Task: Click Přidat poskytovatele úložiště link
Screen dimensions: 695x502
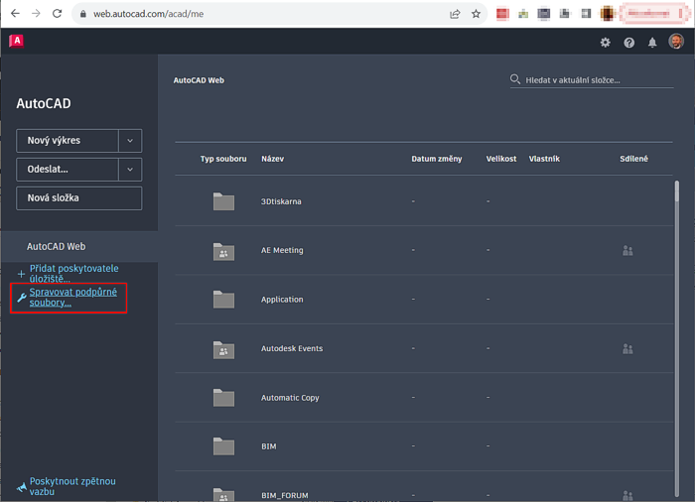Action: click(x=73, y=273)
